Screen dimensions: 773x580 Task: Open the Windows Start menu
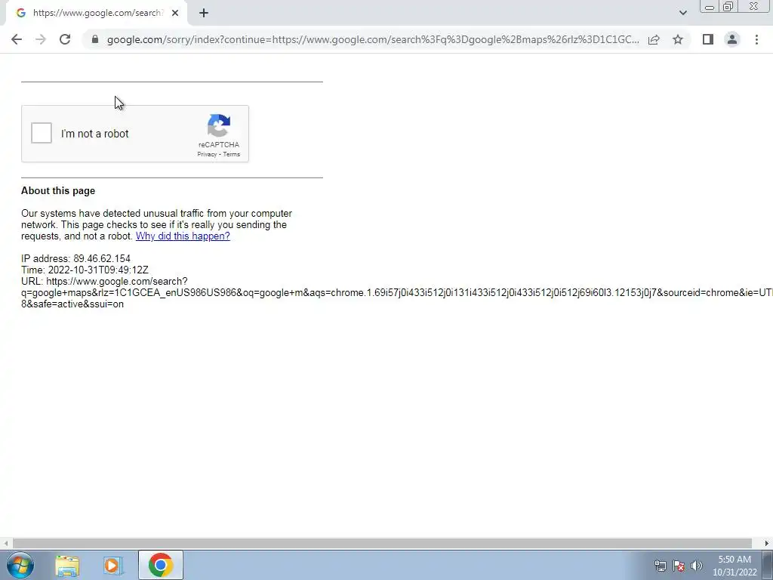(20, 565)
